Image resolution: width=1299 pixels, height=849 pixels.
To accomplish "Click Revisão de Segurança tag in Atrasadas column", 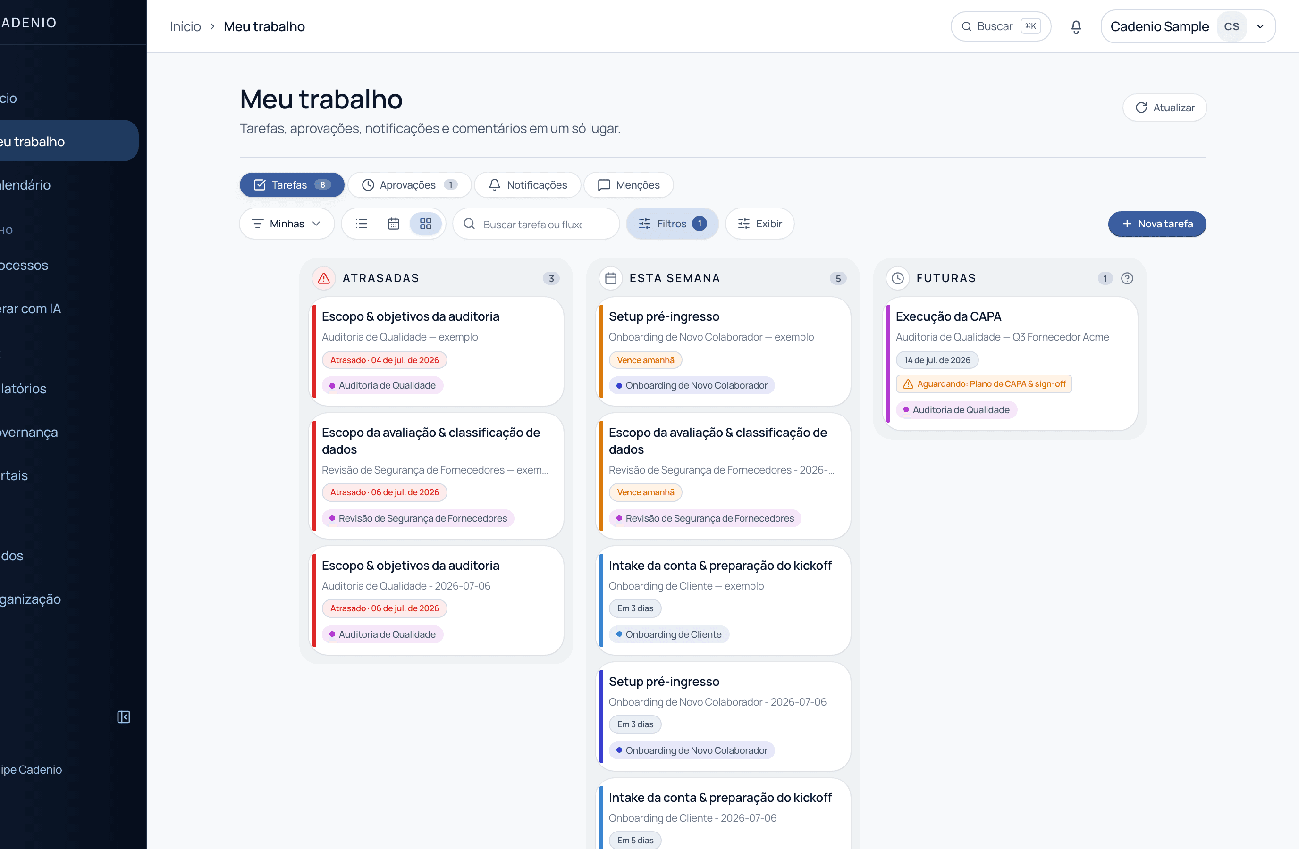I will pyautogui.click(x=418, y=518).
